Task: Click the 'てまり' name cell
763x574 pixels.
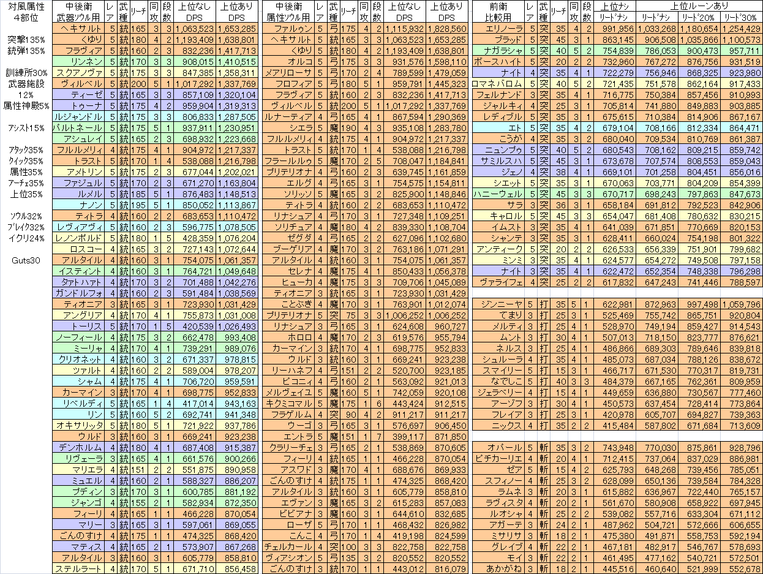Action: pos(498,315)
